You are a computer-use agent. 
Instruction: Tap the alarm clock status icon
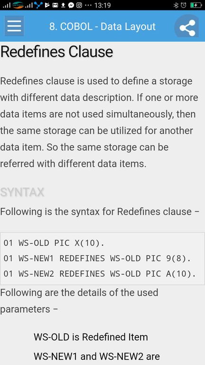coord(184,5)
